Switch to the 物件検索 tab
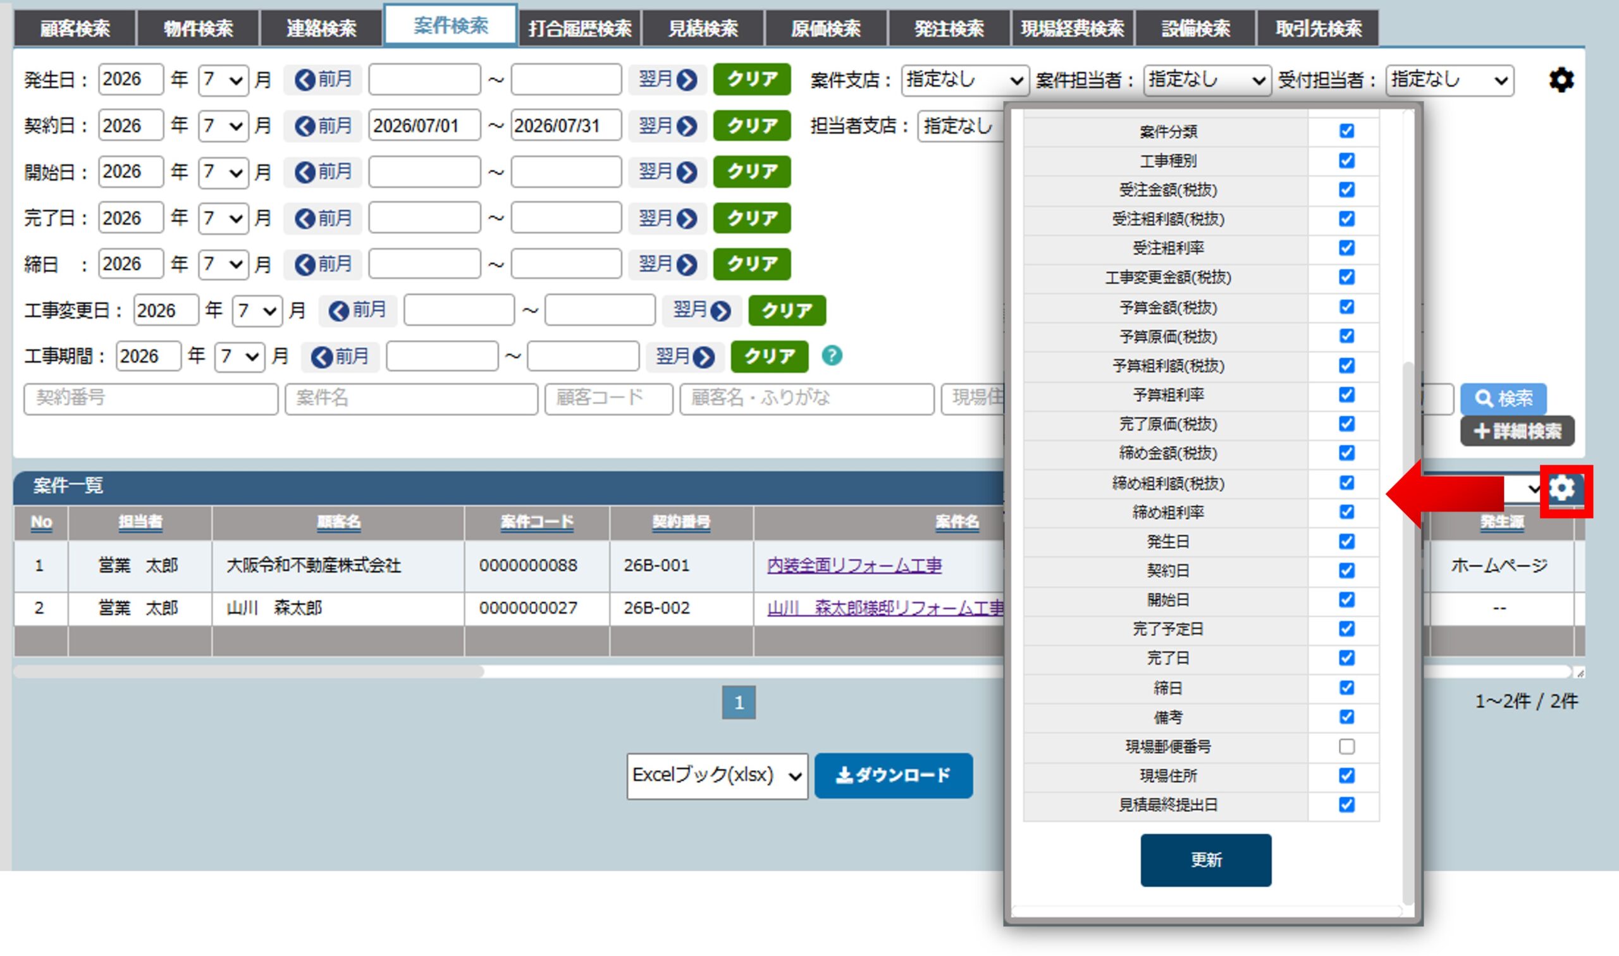The image size is (1619, 956). pyautogui.click(x=198, y=28)
